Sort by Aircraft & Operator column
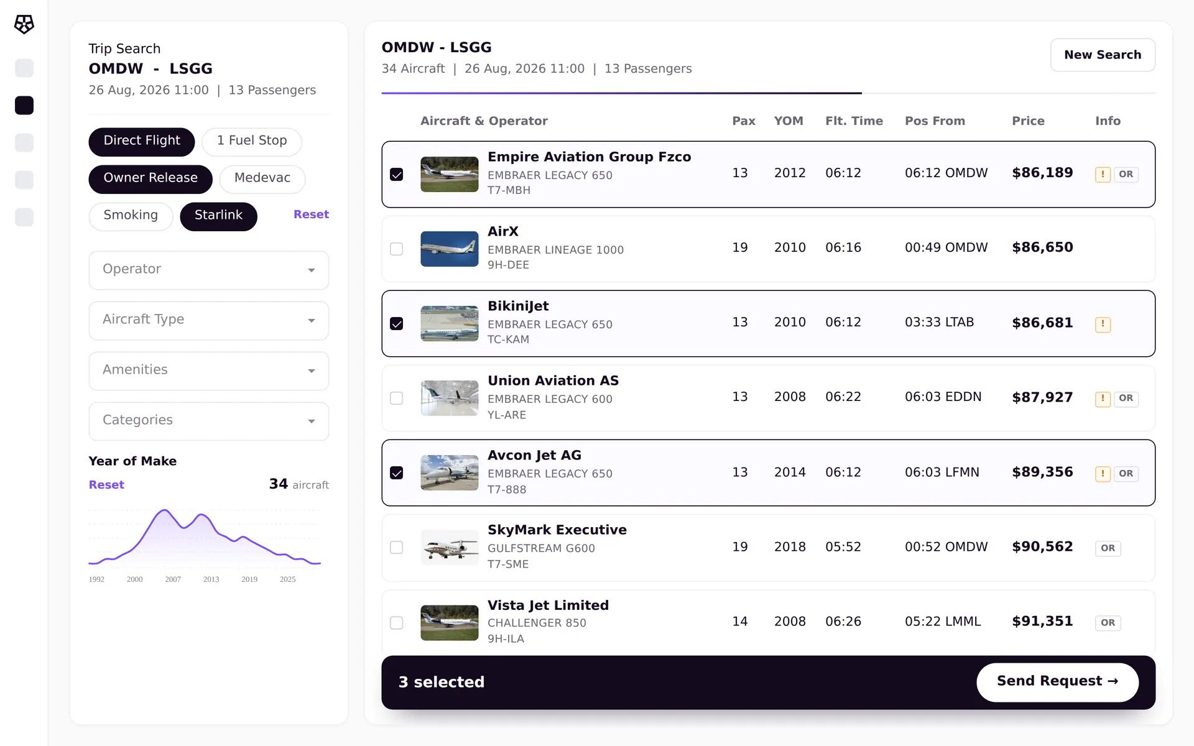Screen dimensions: 1194x746 click(x=484, y=121)
